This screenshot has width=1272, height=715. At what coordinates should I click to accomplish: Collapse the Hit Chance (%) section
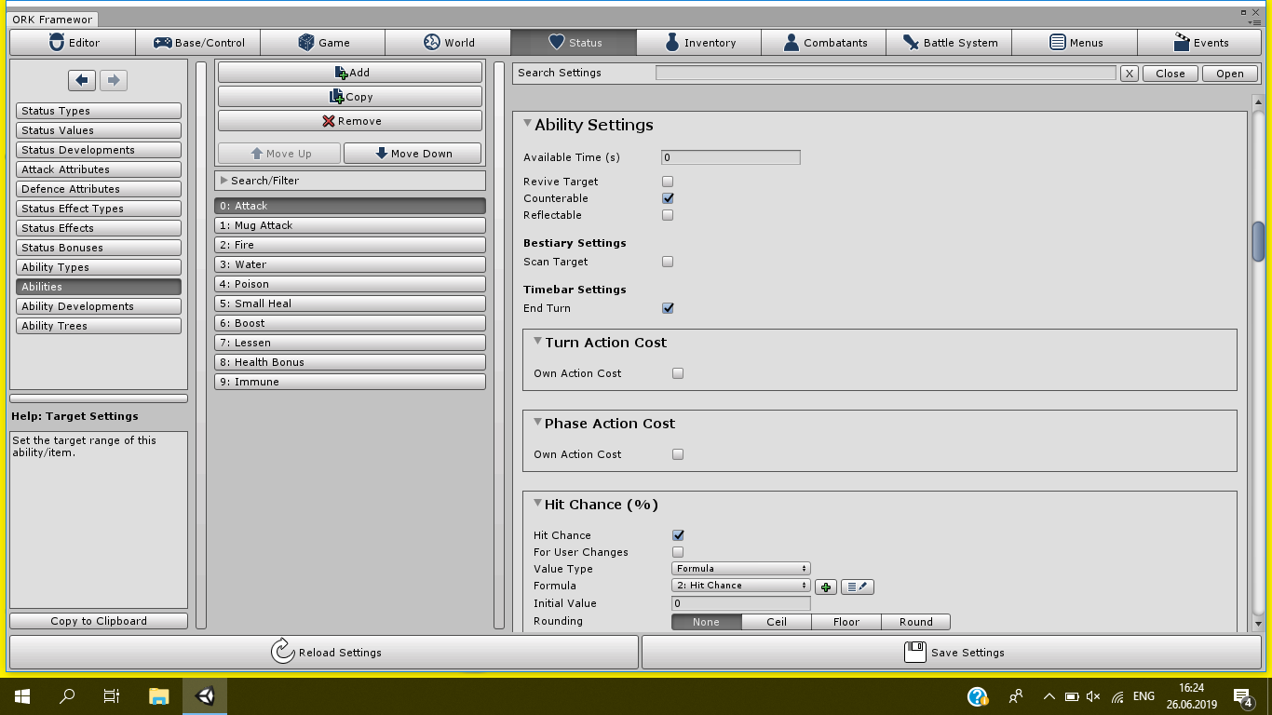tap(538, 504)
